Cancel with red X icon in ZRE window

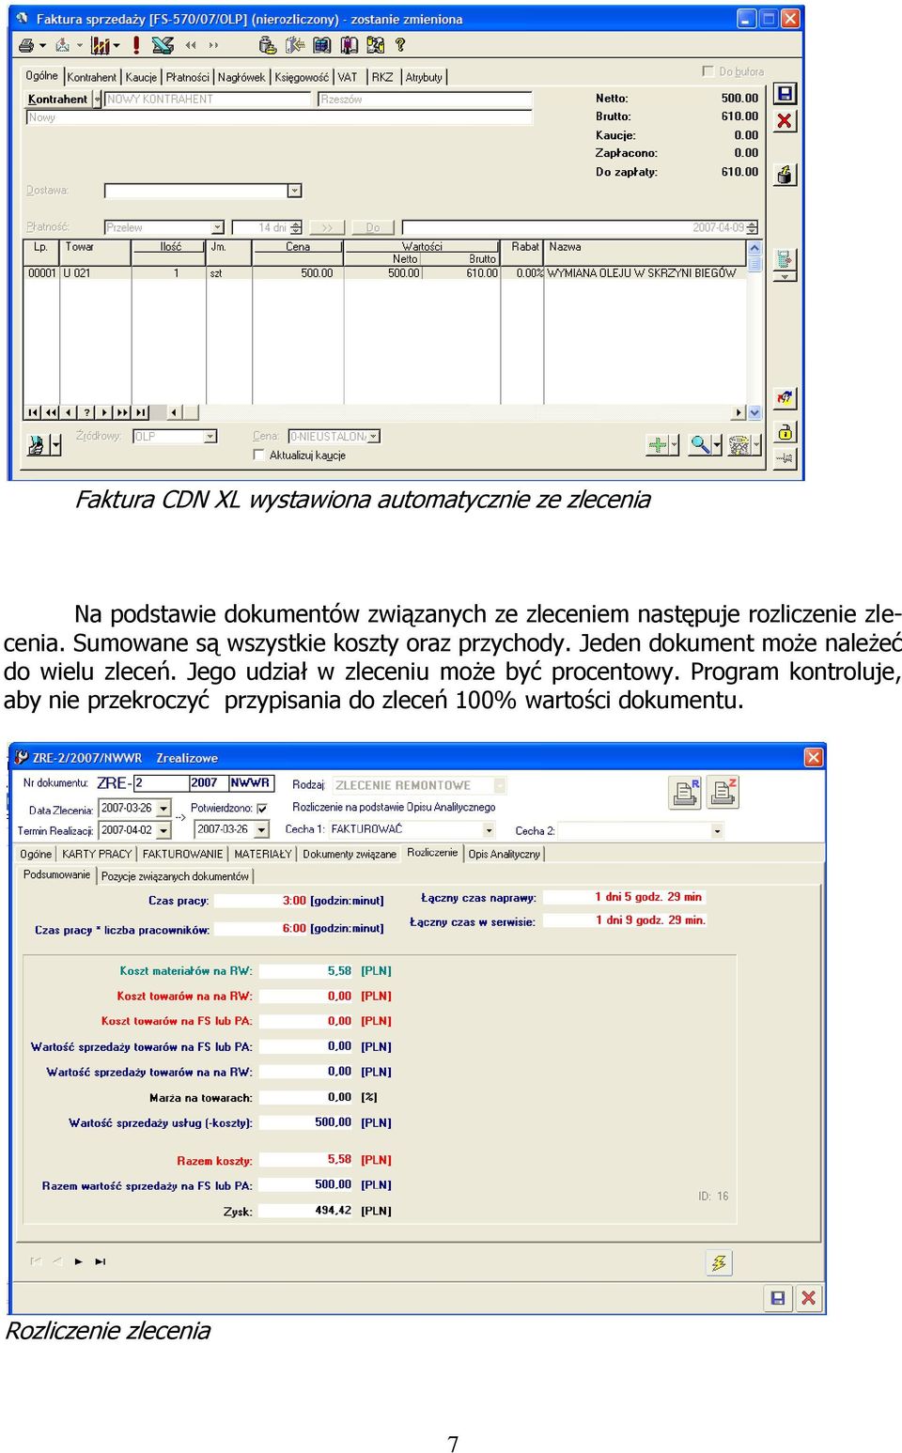pos(808,1298)
